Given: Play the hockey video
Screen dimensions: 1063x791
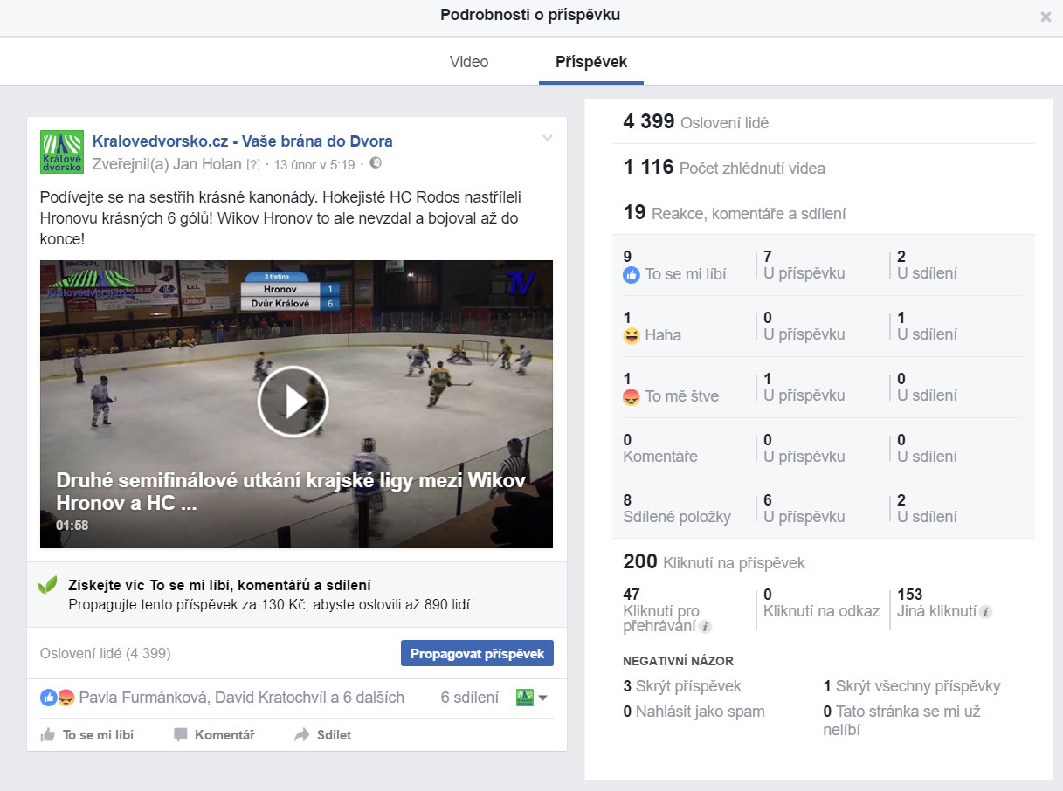Looking at the screenshot, I should pos(293,402).
